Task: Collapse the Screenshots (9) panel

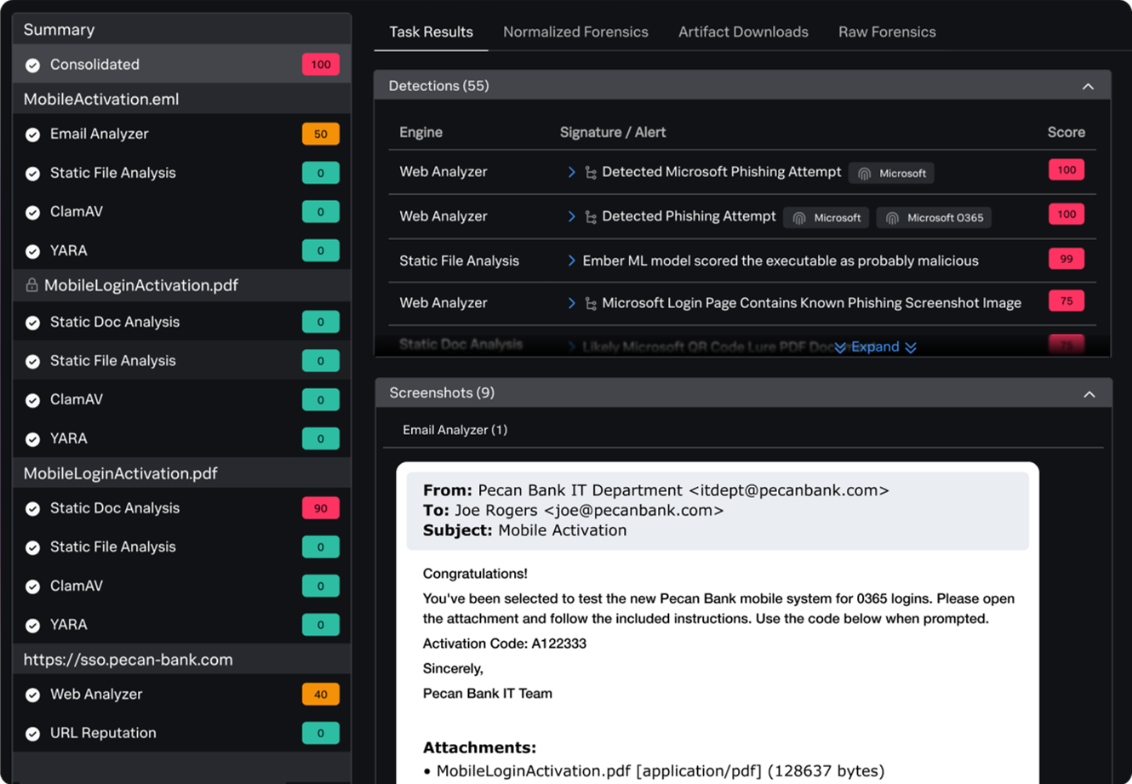Action: click(1089, 394)
